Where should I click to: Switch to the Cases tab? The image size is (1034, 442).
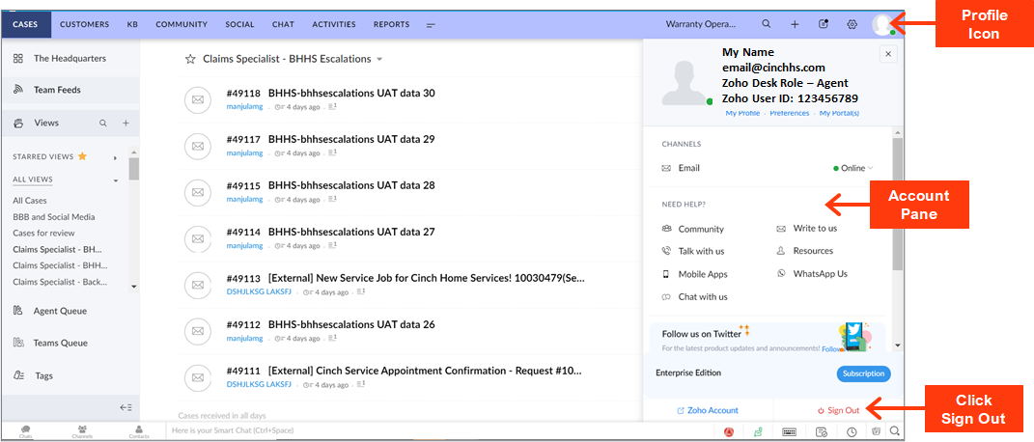click(25, 24)
